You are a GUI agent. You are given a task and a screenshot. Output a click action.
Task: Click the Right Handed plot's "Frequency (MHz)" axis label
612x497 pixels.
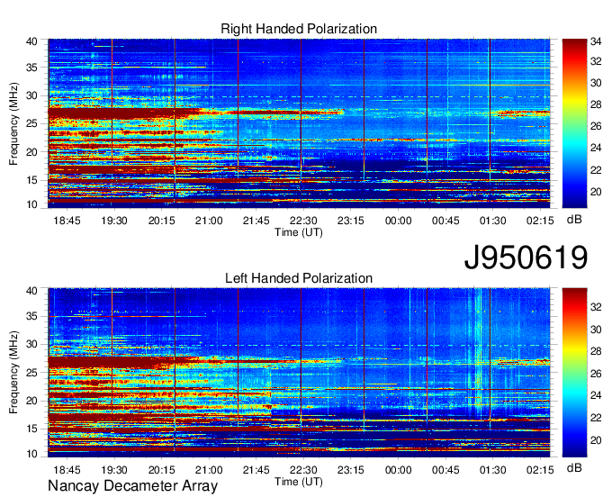[x=13, y=123]
